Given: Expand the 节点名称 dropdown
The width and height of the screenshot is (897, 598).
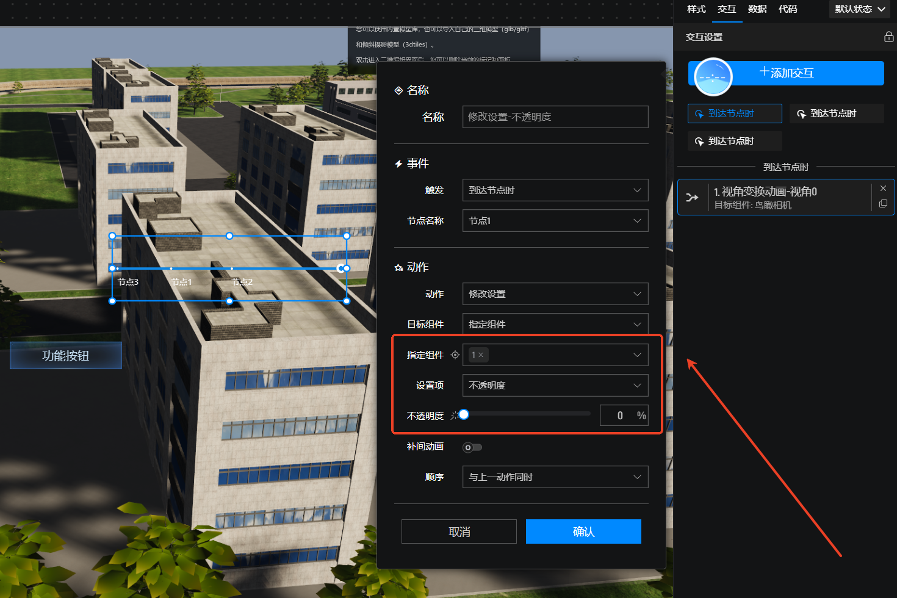Looking at the screenshot, I should click(x=554, y=221).
